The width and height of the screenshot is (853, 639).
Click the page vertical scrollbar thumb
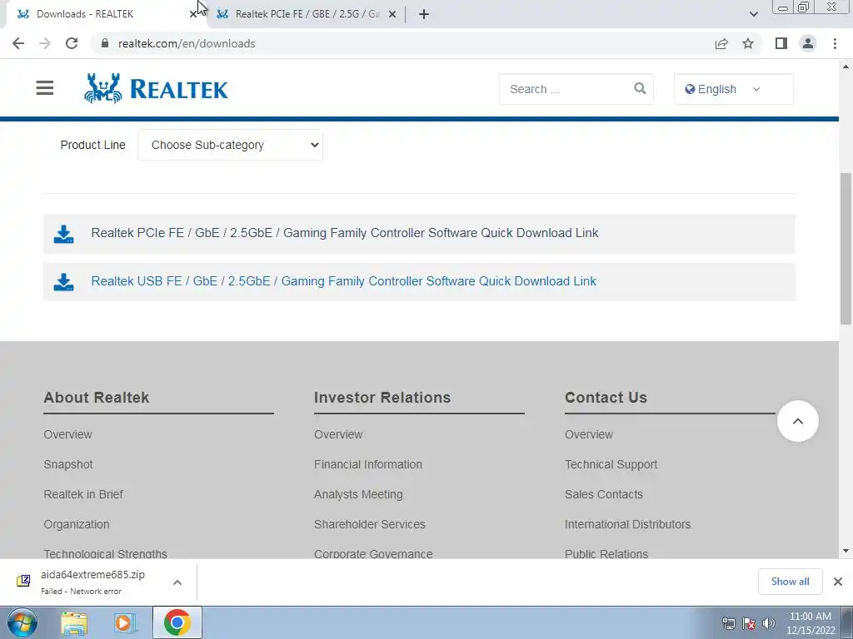pyautogui.click(x=846, y=249)
